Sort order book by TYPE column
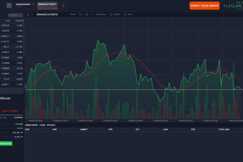The image size is (243, 162). [x=110, y=130]
